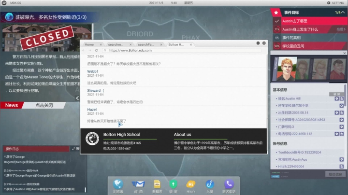Viewport: 348px width, 195px height.
Task: Close the searchFa... tab
Action: 161,44
